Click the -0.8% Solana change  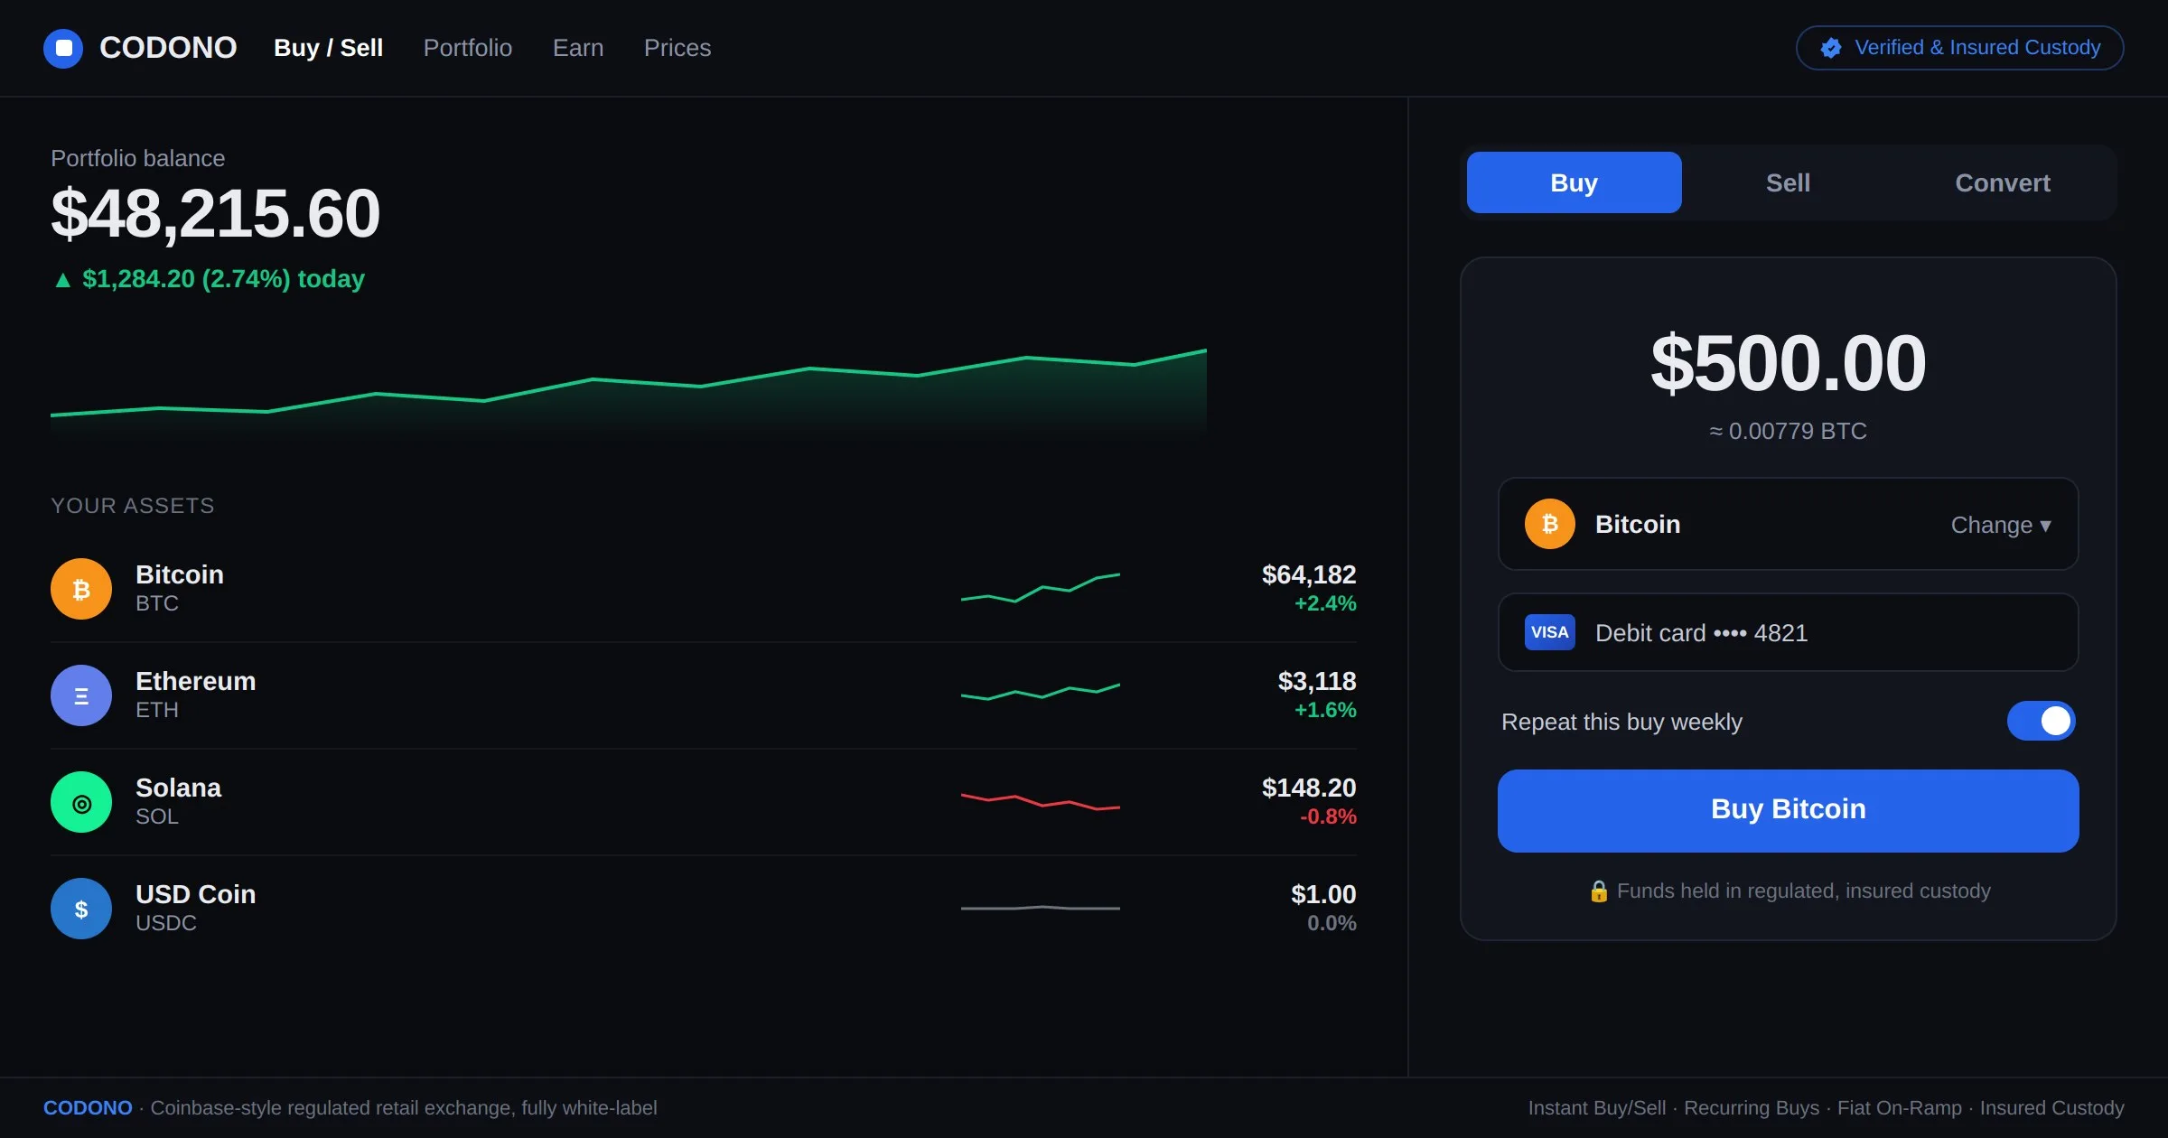click(x=1328, y=816)
